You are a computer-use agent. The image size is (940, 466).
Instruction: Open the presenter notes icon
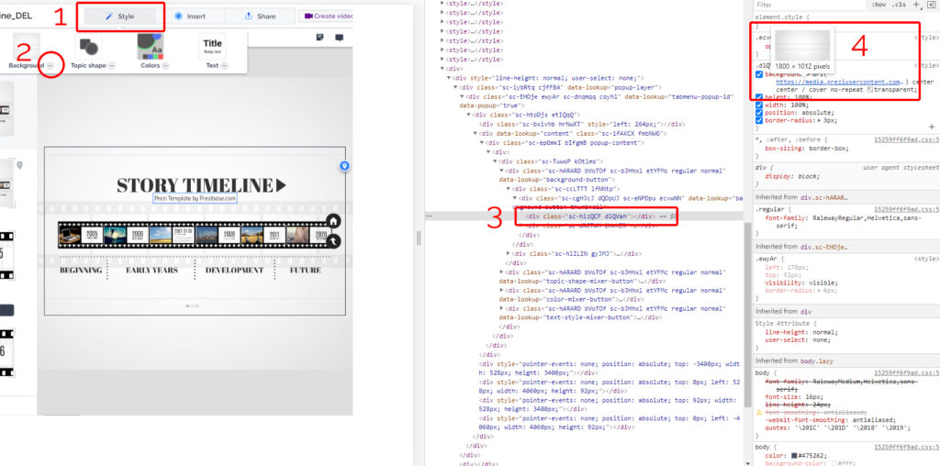[x=319, y=38]
